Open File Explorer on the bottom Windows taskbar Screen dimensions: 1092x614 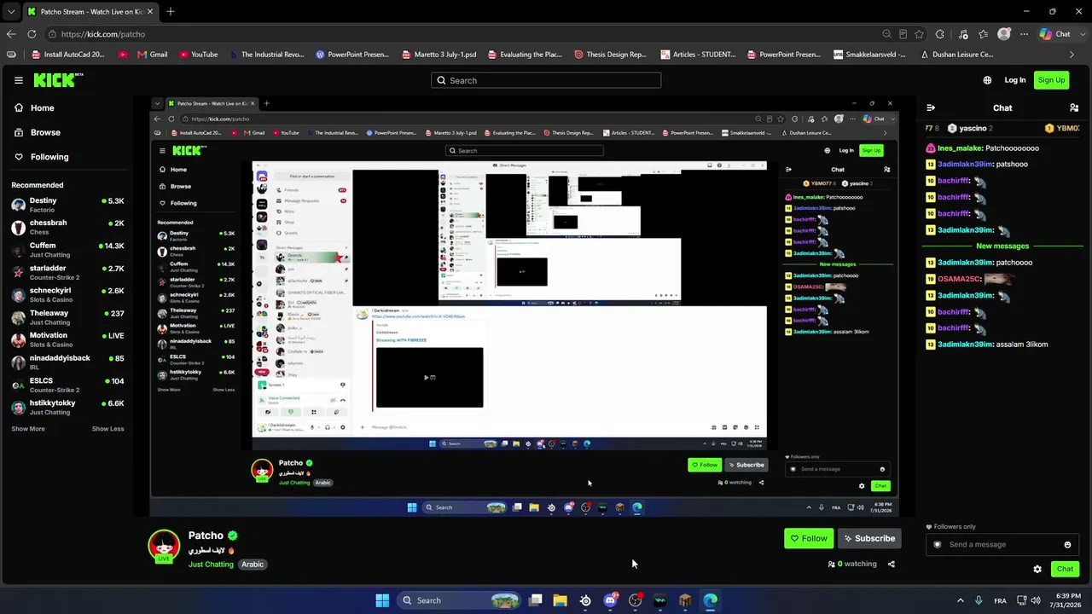[560, 600]
